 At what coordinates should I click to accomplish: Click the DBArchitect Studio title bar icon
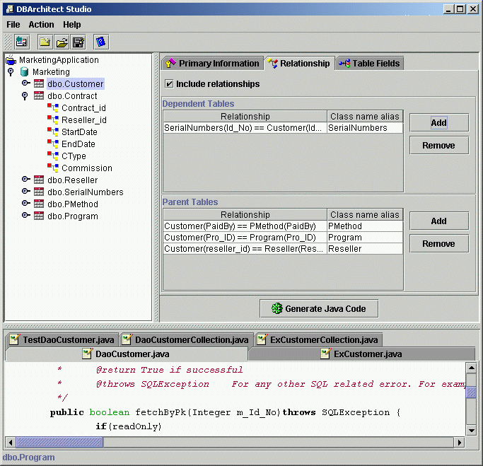click(10, 9)
